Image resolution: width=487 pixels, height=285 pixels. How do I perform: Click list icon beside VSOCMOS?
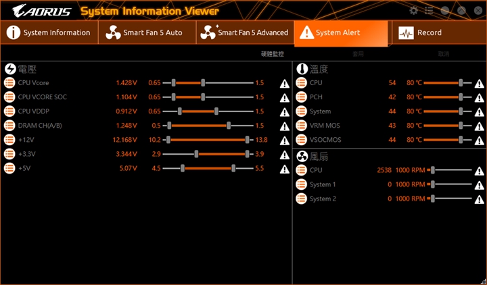click(x=301, y=140)
